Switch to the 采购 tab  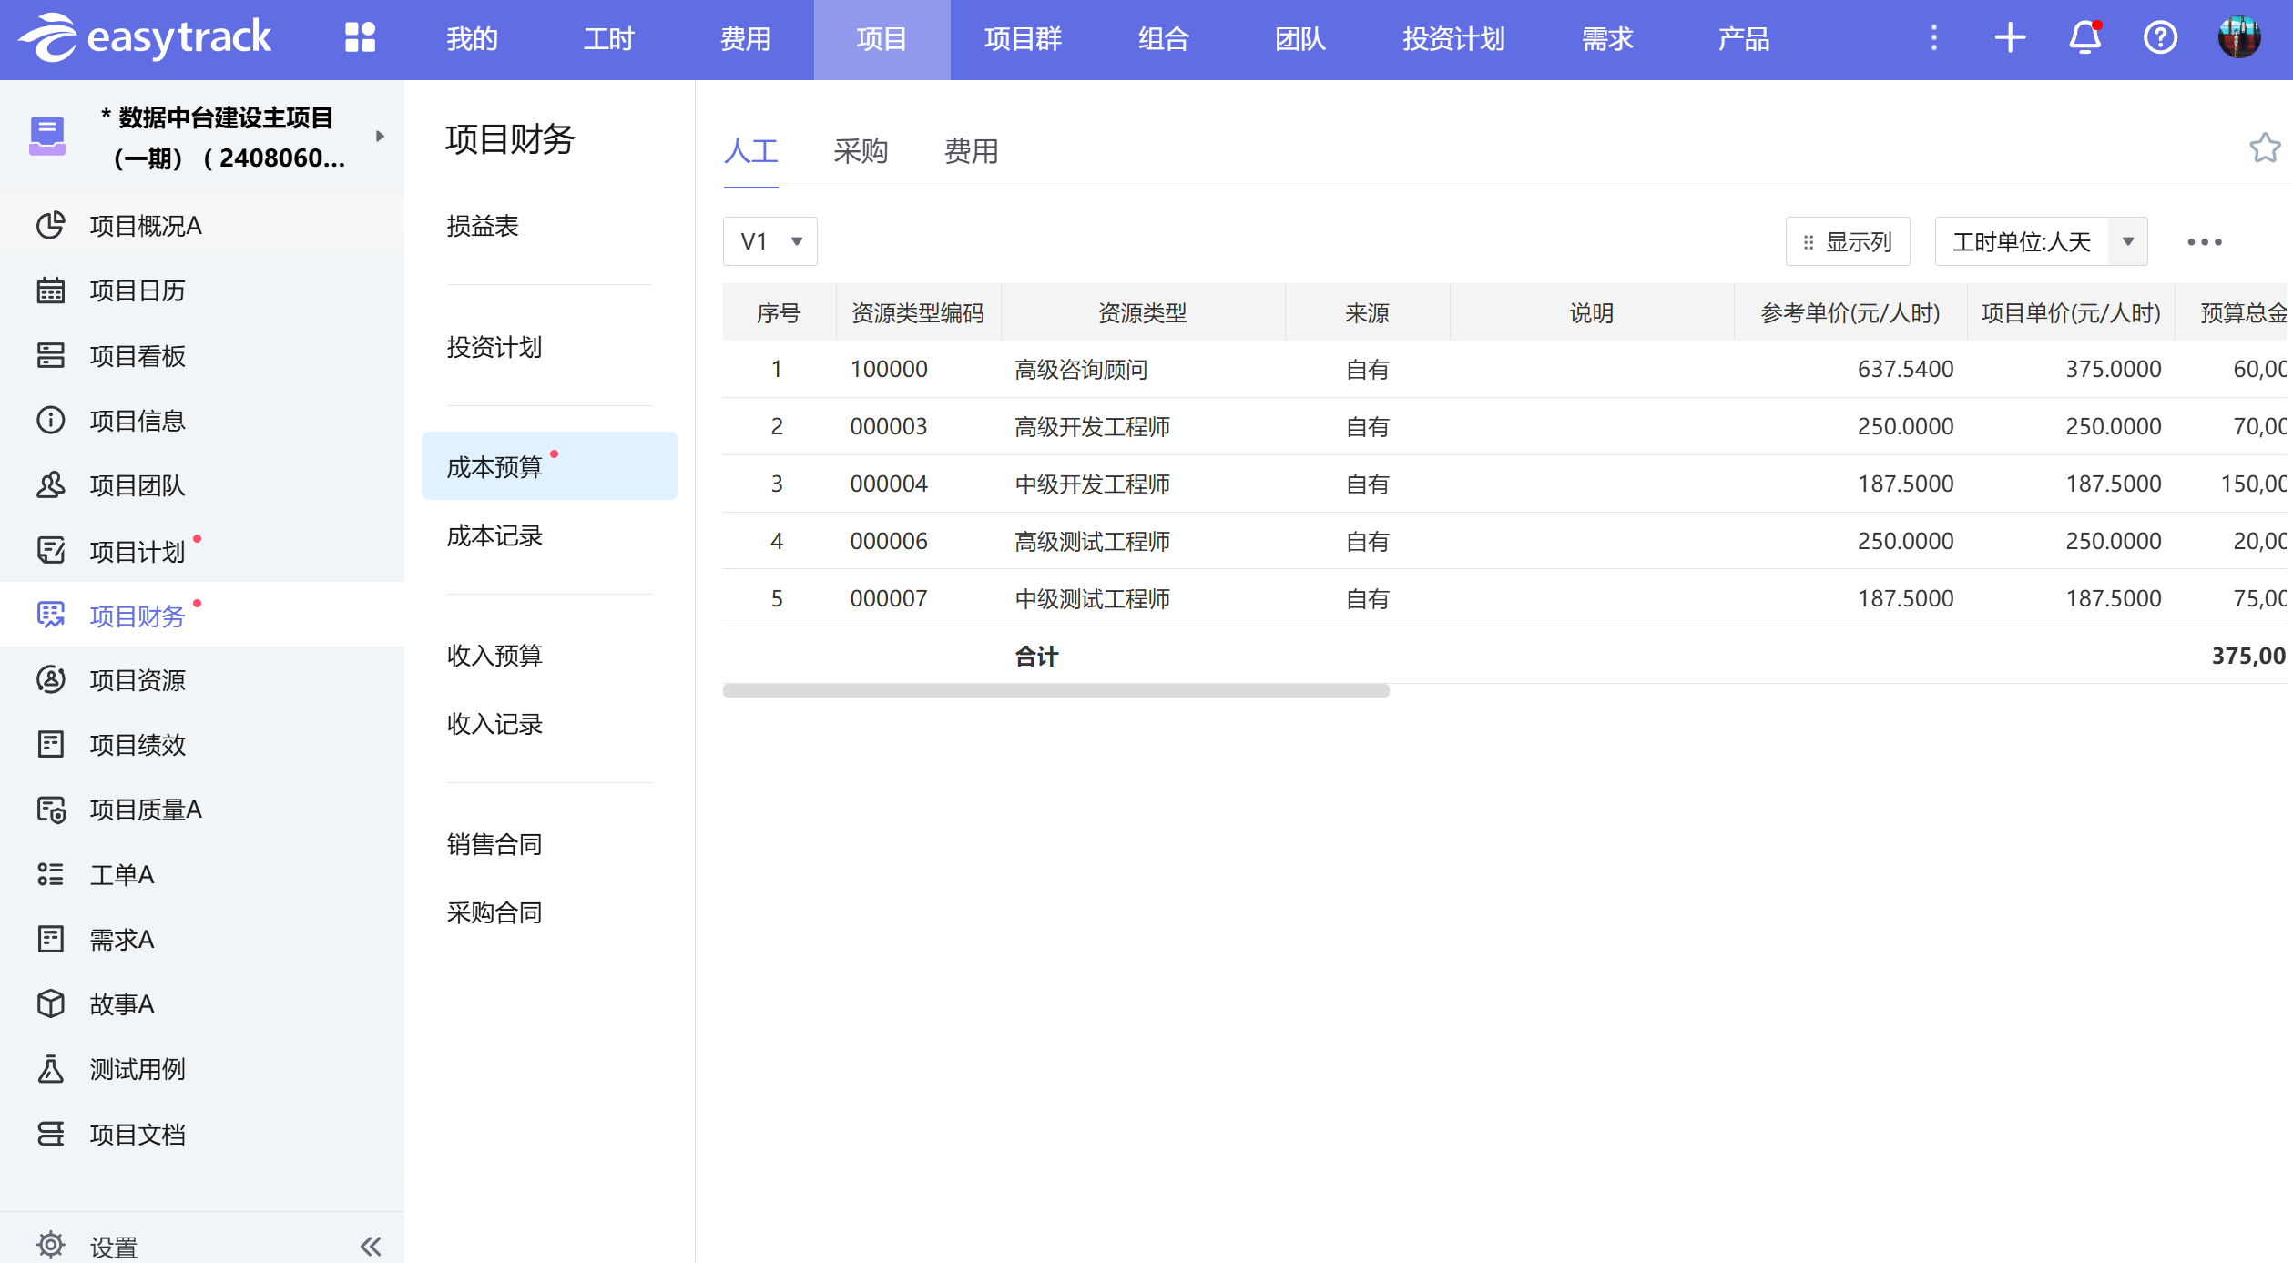(861, 151)
